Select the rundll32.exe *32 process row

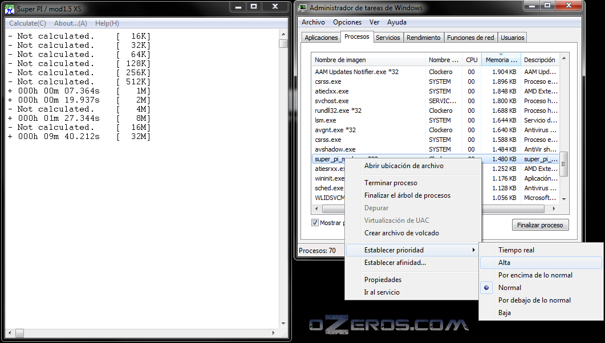coord(435,111)
